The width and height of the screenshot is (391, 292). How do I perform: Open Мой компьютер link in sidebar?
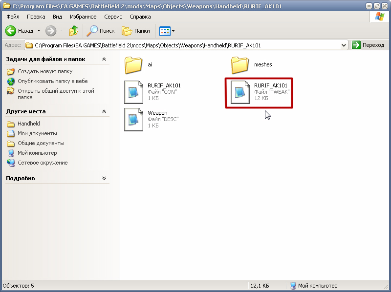[x=37, y=153]
